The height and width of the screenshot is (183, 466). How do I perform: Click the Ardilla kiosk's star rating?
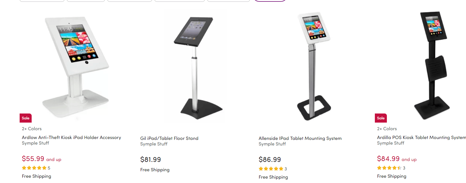click(390, 168)
